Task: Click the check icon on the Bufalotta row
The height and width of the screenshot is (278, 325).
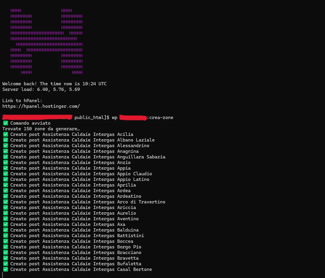Action: point(6,264)
